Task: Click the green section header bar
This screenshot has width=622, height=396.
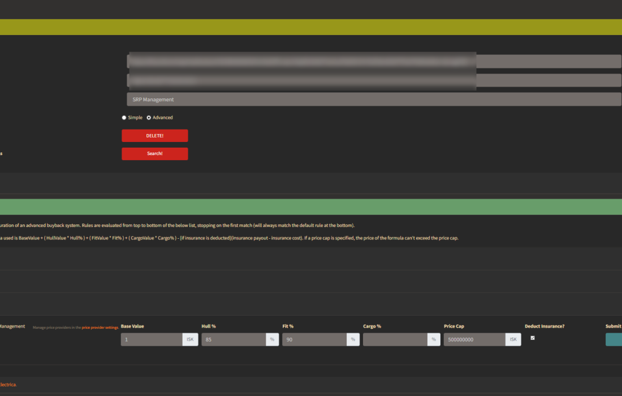Action: click(x=311, y=207)
